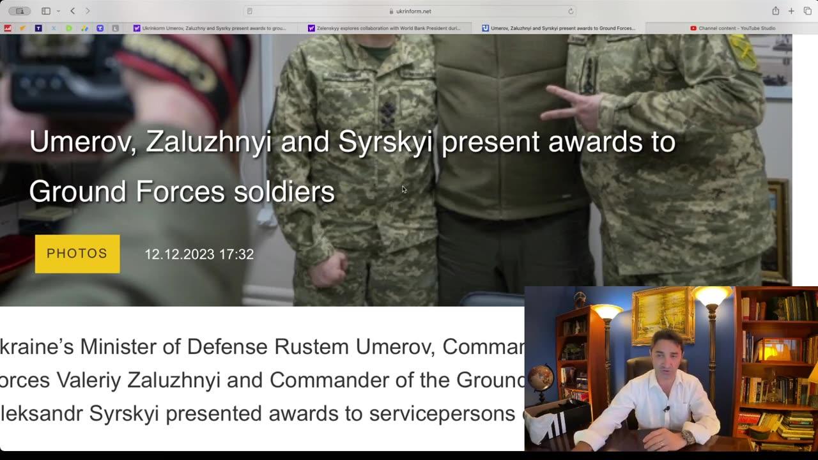Screen dimensions: 818x460
Task: Toggle the Safari sidebar icon
Action: coord(45,10)
